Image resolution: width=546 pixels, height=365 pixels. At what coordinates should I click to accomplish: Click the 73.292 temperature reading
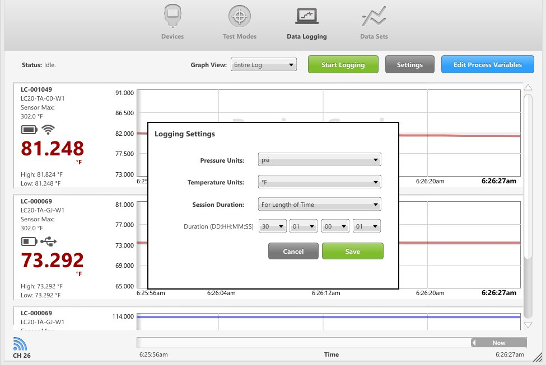click(52, 260)
